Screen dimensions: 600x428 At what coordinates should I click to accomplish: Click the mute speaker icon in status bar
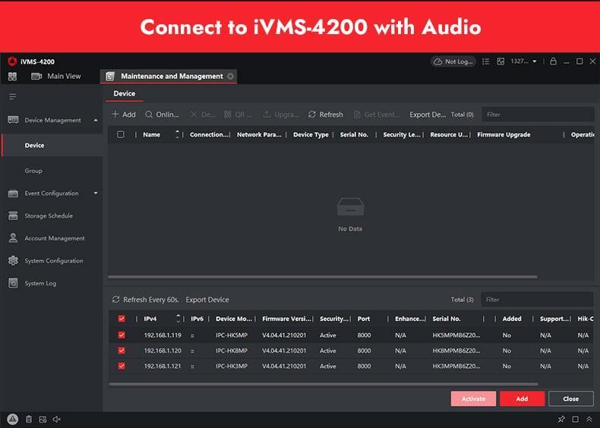click(56, 419)
